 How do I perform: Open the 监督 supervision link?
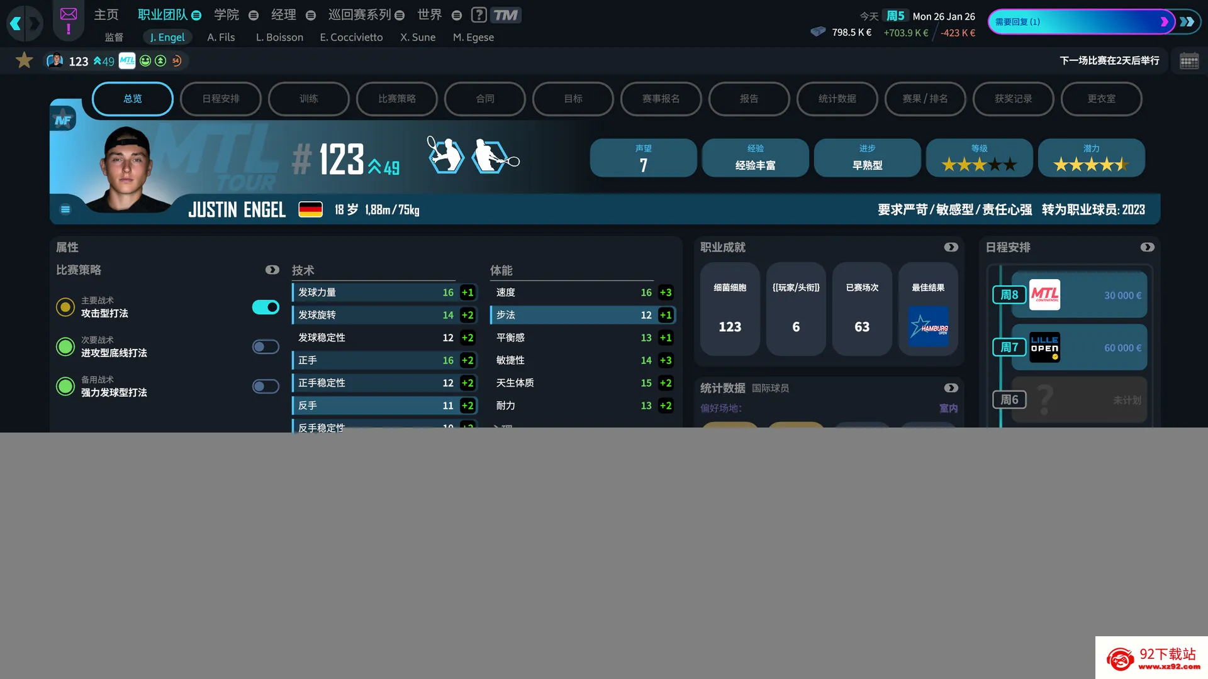point(114,37)
